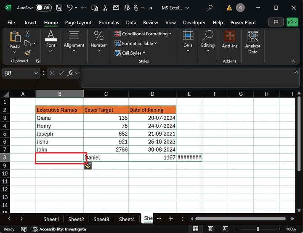Switch to the Sheet3 tab
Image resolution: width=303 pixels, height=233 pixels.
pos(101,219)
